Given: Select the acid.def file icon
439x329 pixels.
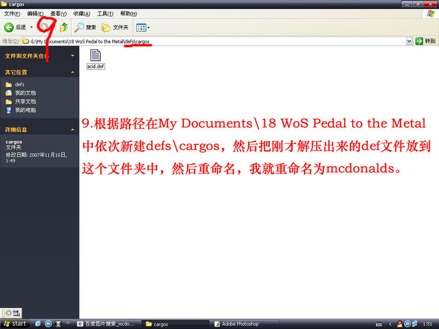Looking at the screenshot, I should coord(95,55).
